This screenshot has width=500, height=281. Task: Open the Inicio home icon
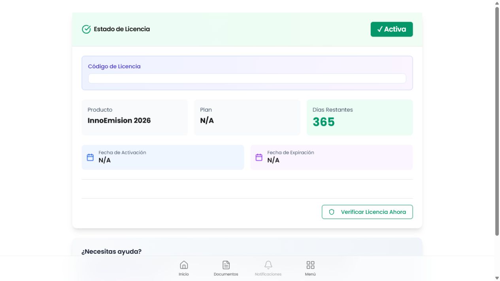pyautogui.click(x=184, y=265)
